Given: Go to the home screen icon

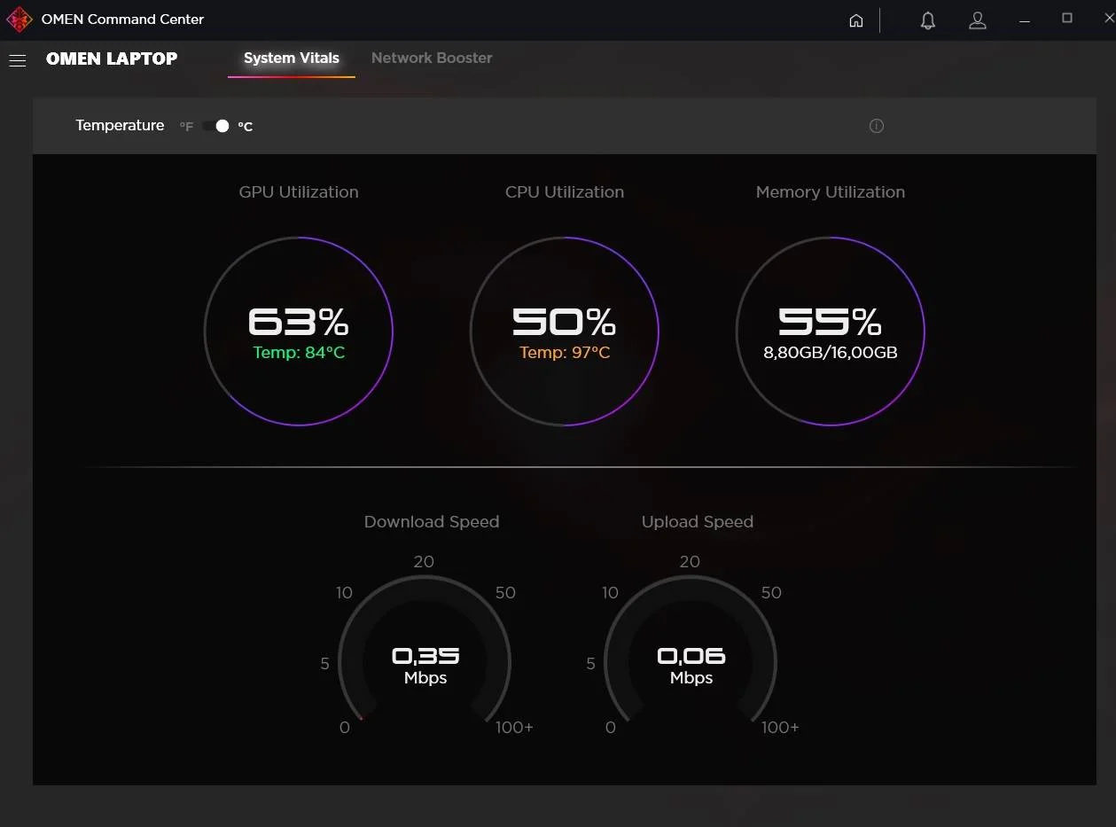Looking at the screenshot, I should (x=856, y=20).
